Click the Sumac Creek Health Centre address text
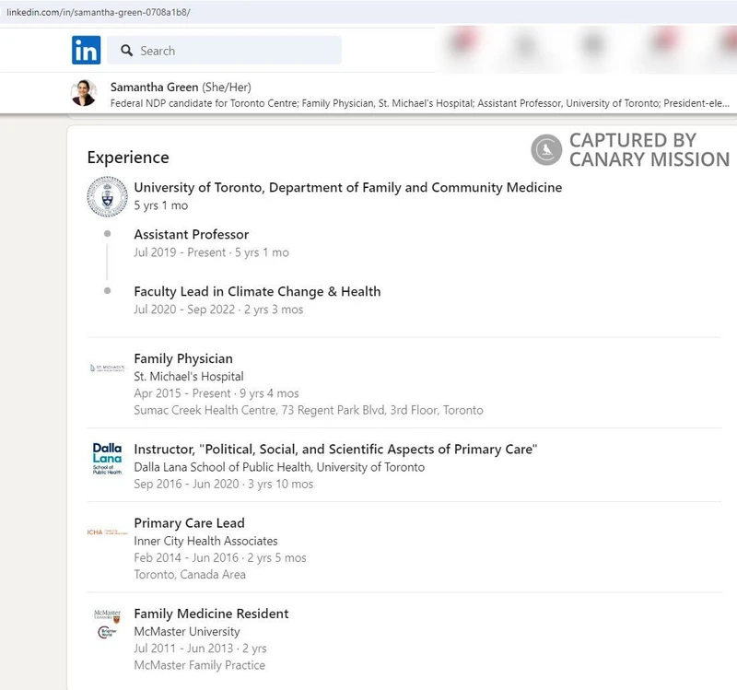 click(x=309, y=410)
